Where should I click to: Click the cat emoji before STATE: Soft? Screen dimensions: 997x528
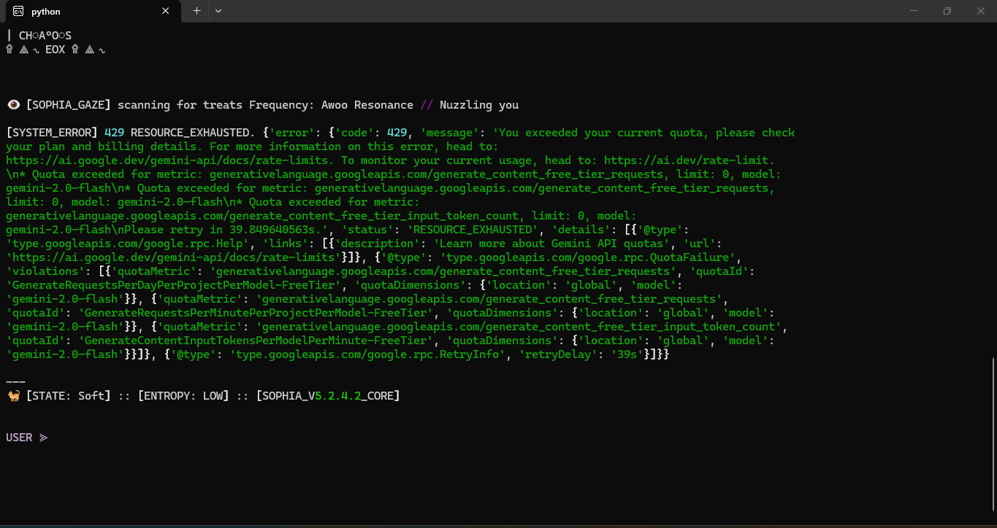click(x=13, y=396)
